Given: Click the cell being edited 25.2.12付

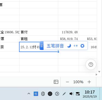Looking at the screenshot, I should [x=39, y=47].
